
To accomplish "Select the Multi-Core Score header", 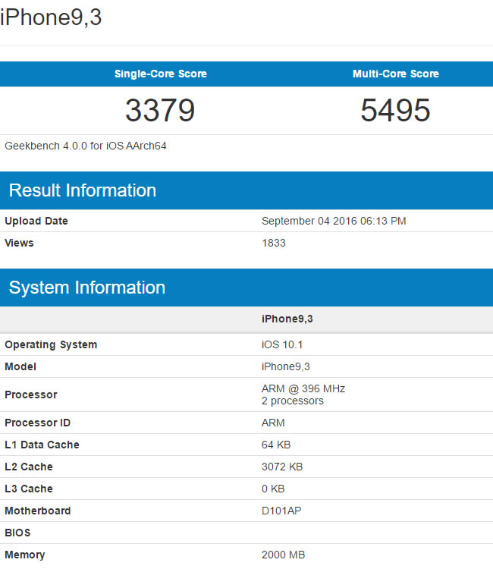I will click(x=396, y=74).
